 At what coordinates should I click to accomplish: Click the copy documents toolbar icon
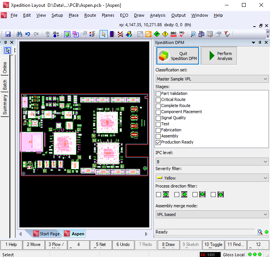pos(201,34)
